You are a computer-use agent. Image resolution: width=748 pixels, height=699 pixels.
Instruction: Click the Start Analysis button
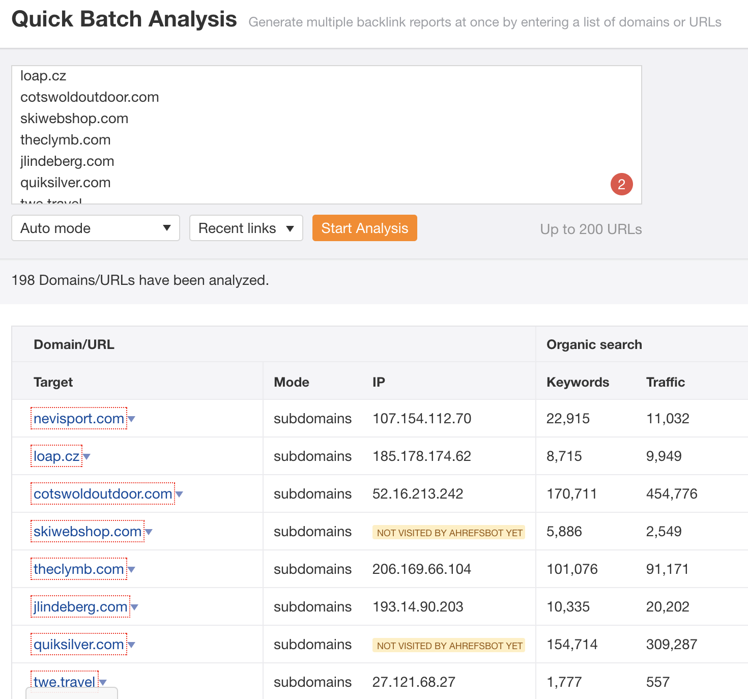365,228
